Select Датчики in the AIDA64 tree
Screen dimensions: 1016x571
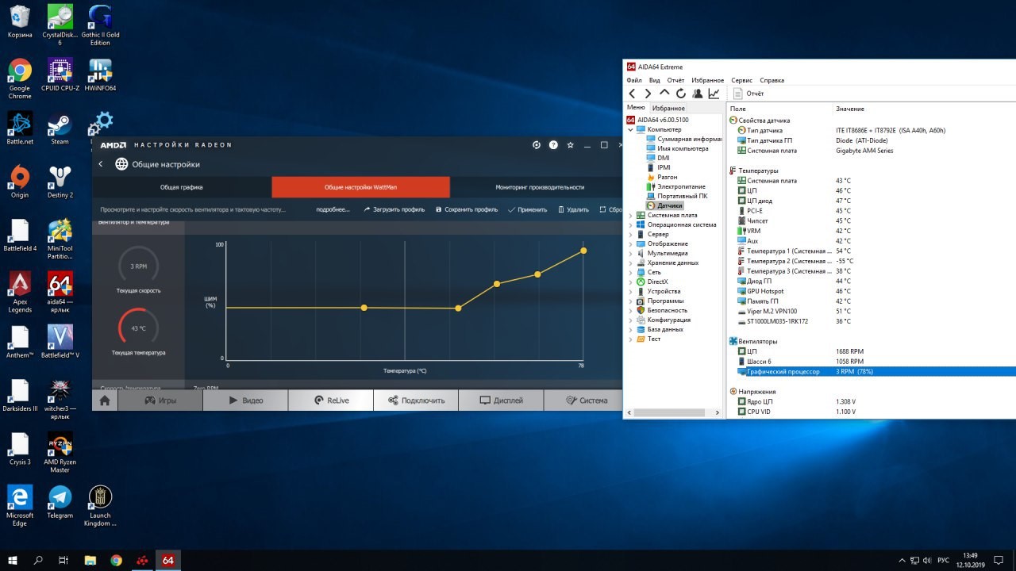(x=664, y=205)
